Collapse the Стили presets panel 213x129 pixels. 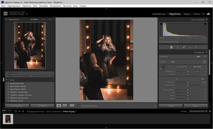(6, 80)
